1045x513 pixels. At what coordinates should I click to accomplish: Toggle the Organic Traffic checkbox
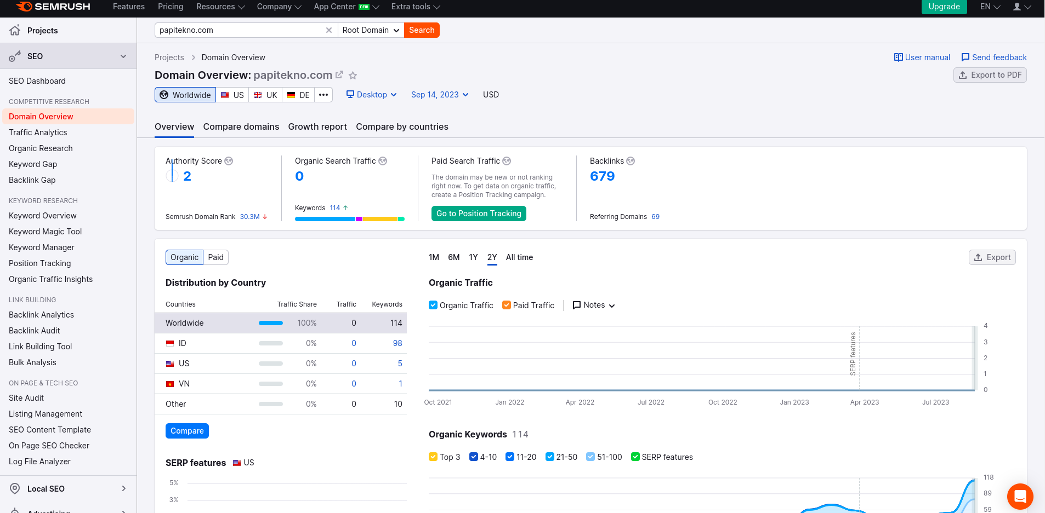(433, 305)
